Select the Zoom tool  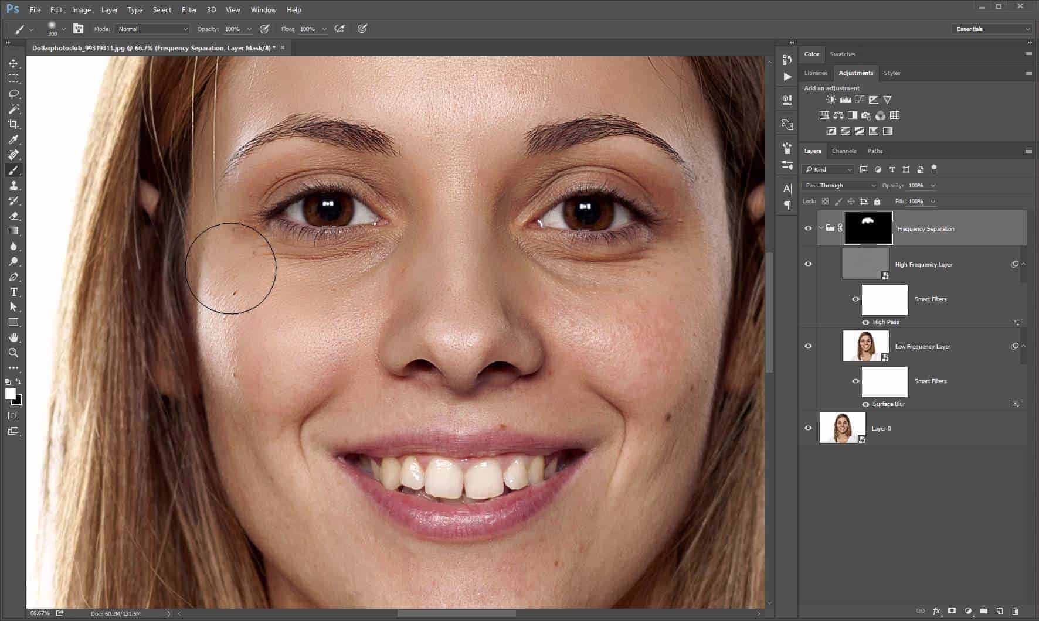(x=13, y=353)
